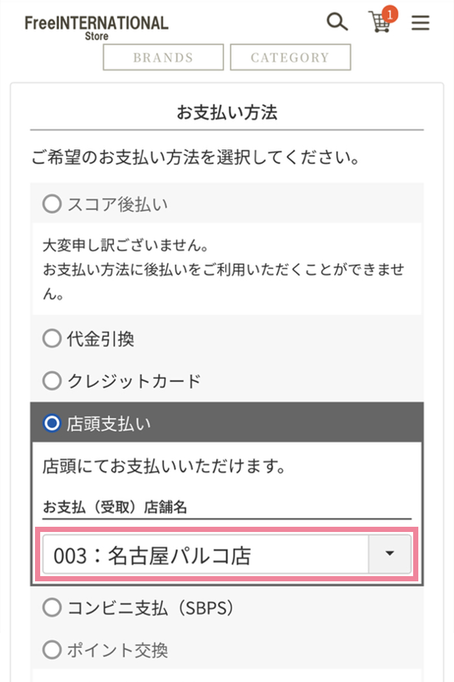The width and height of the screenshot is (454, 682).
Task: Open the BRANDS menu
Action: point(163,57)
